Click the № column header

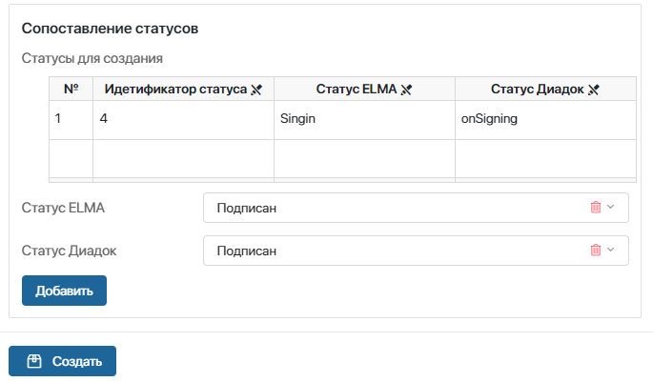tap(71, 90)
